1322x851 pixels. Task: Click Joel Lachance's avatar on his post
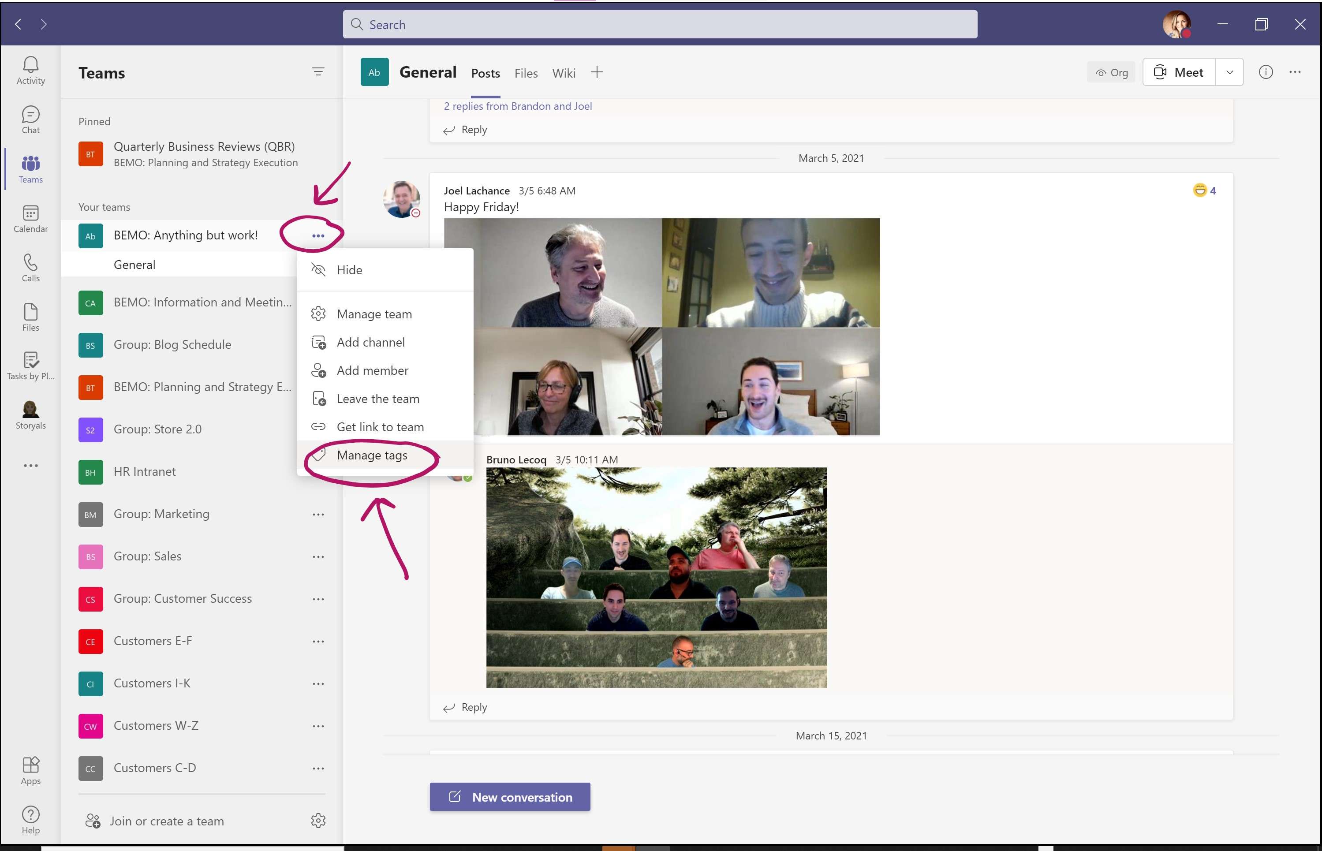401,199
